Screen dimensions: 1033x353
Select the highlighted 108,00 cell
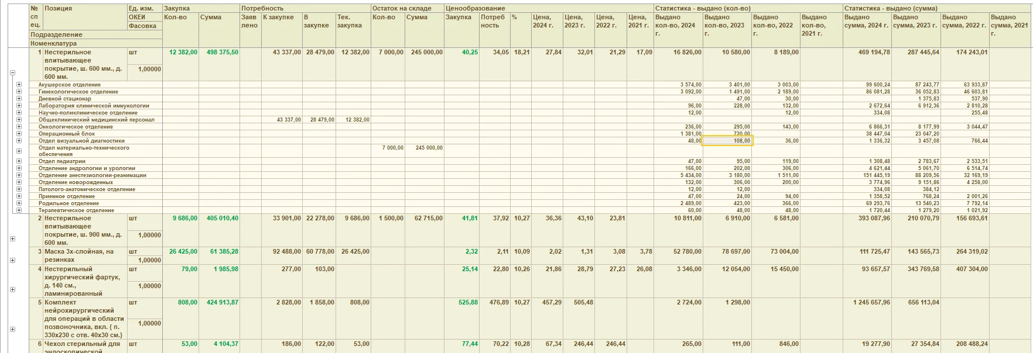pos(727,141)
